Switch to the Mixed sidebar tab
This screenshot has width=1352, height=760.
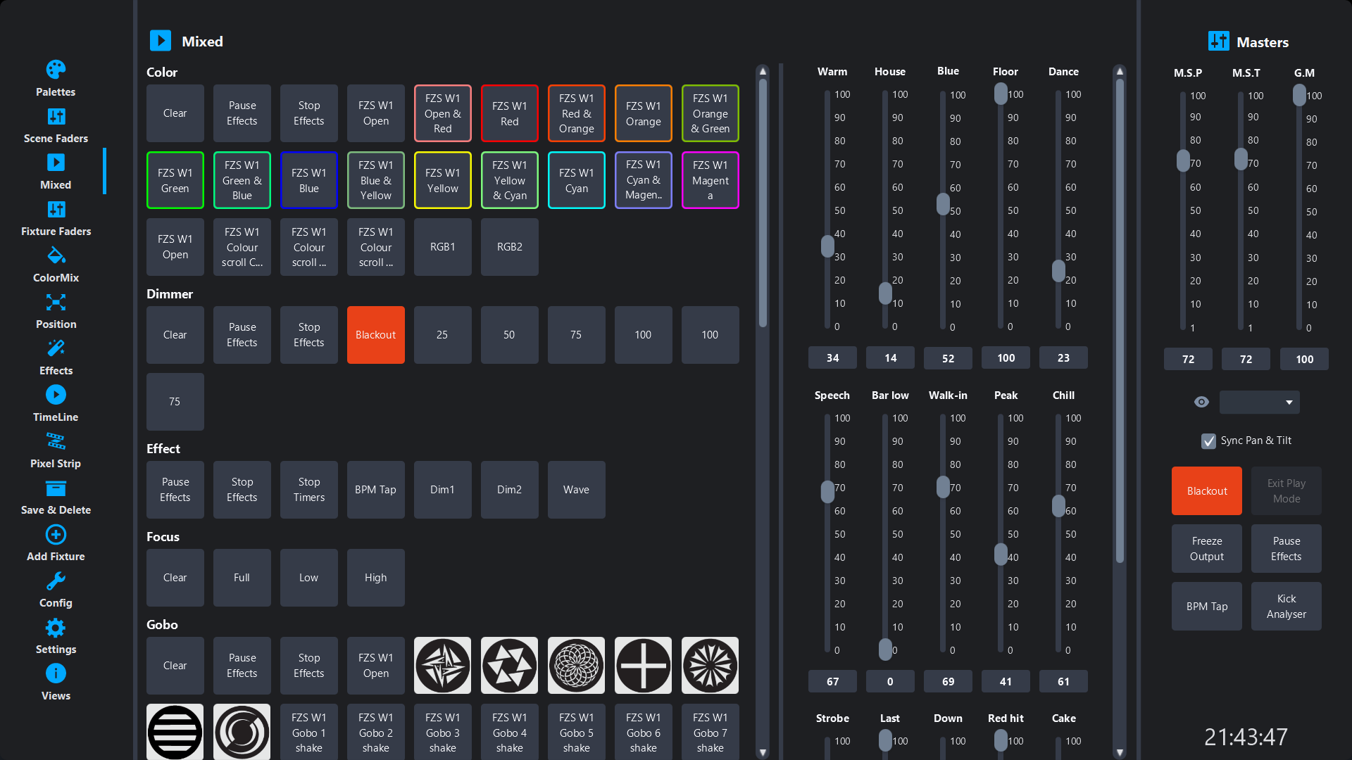[x=56, y=171]
